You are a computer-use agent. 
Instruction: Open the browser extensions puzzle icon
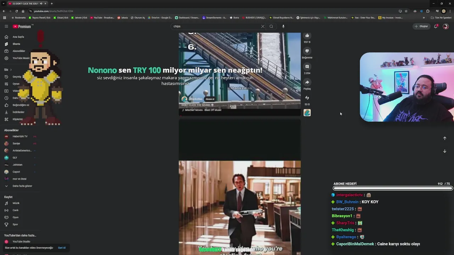tap(428, 11)
